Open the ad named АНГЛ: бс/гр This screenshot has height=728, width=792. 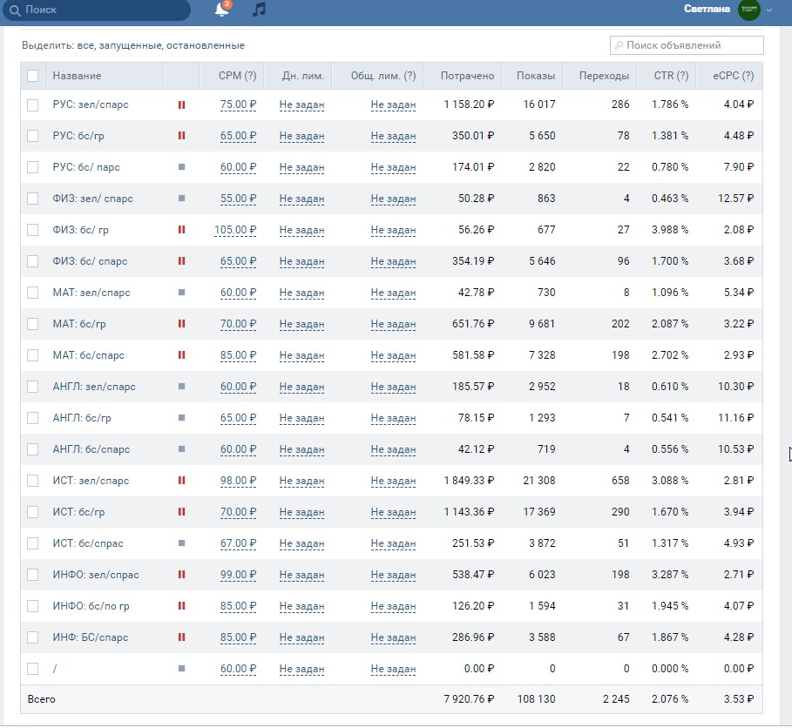coord(82,417)
